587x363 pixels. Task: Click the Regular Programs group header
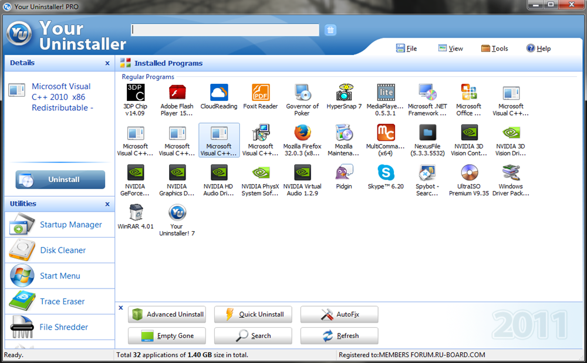tap(148, 77)
